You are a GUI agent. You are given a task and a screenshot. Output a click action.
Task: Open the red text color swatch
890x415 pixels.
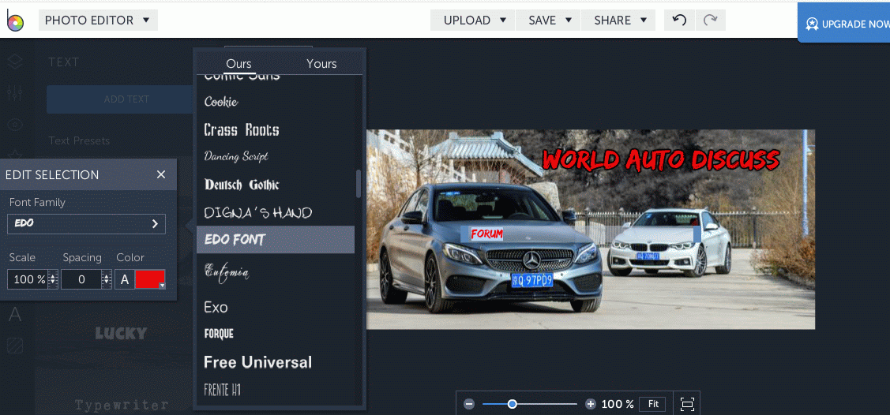coord(150,279)
